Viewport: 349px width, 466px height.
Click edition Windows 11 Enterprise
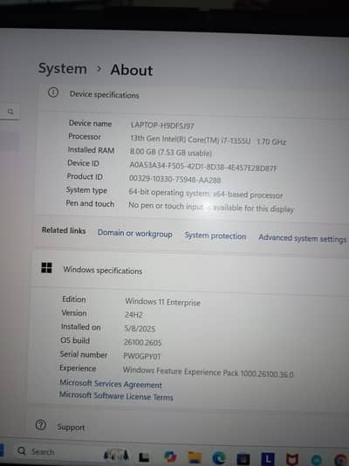tap(163, 302)
